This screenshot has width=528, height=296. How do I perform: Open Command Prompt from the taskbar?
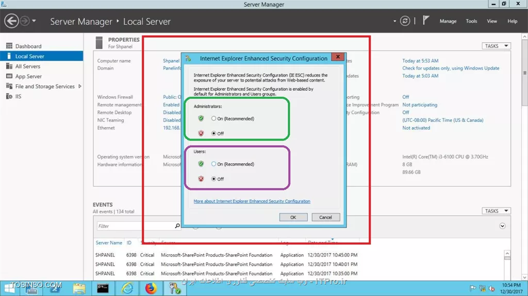click(x=103, y=289)
